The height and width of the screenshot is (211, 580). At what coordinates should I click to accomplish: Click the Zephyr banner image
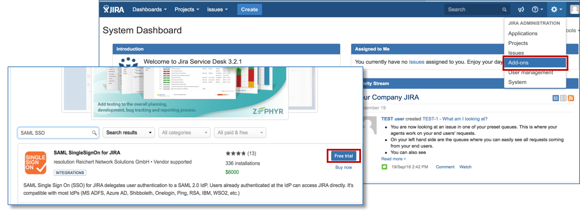coord(190,92)
